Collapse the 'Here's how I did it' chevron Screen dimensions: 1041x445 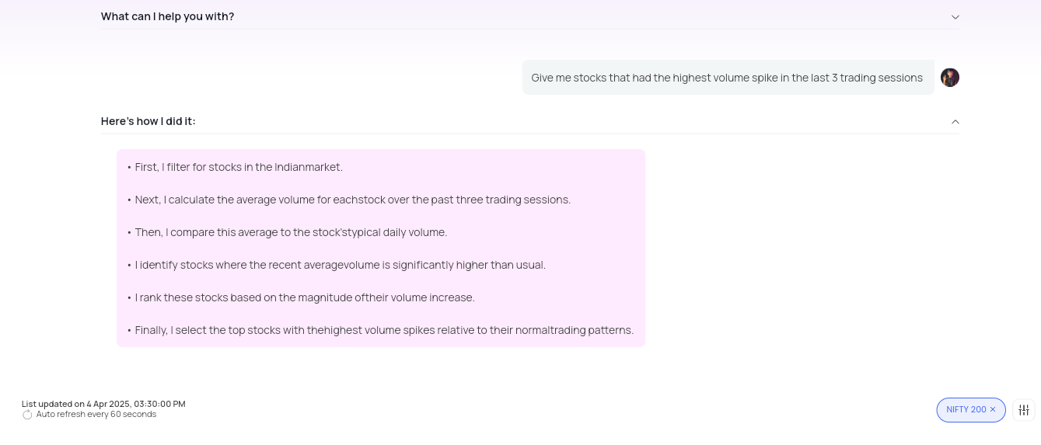coord(955,121)
